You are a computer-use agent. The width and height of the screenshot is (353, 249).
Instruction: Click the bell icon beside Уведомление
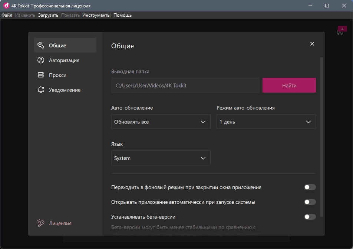click(x=41, y=90)
